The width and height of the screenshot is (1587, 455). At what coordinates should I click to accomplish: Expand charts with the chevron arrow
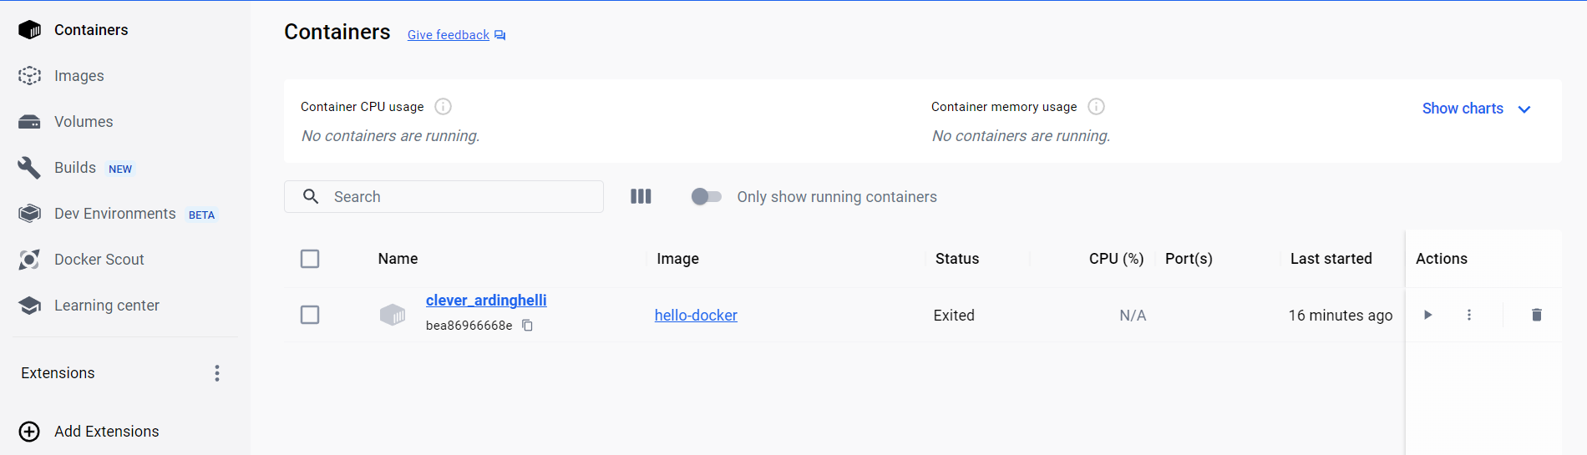click(x=1524, y=109)
